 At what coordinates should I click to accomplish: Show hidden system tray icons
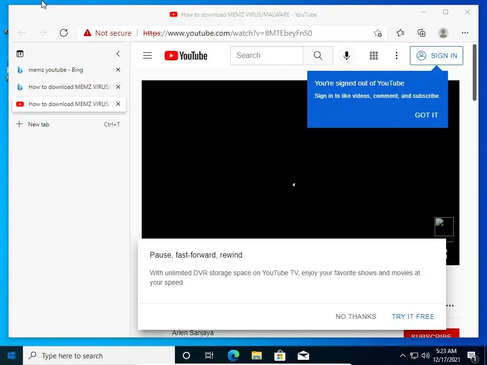point(402,355)
